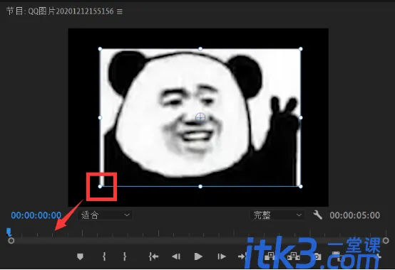
Task: Open the 完整 playback resolution dropdown
Action: [277, 215]
